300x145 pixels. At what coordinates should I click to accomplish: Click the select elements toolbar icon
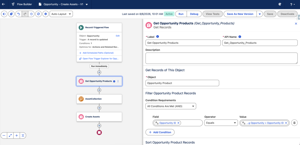coord(11,14)
